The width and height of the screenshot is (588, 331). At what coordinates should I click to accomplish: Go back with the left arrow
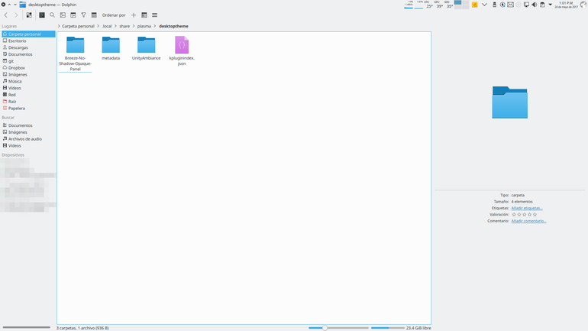coord(6,15)
